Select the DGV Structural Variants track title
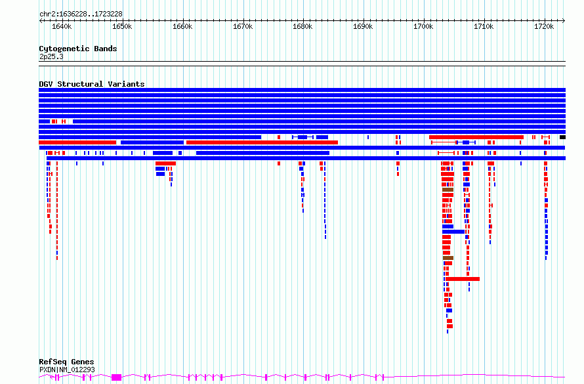Image resolution: width=584 pixels, height=384 pixels. tap(92, 84)
